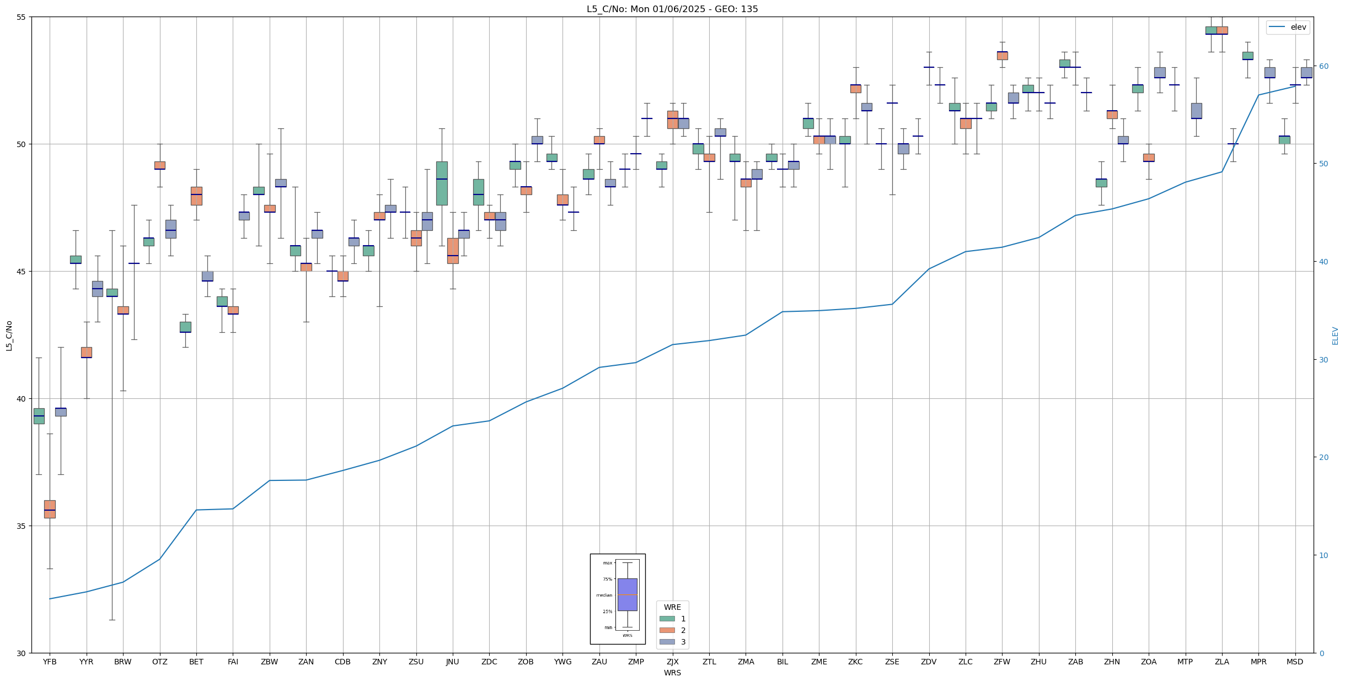Click the MSD station tick label
Viewport: 1345px width, 682px height.
pyautogui.click(x=1295, y=662)
